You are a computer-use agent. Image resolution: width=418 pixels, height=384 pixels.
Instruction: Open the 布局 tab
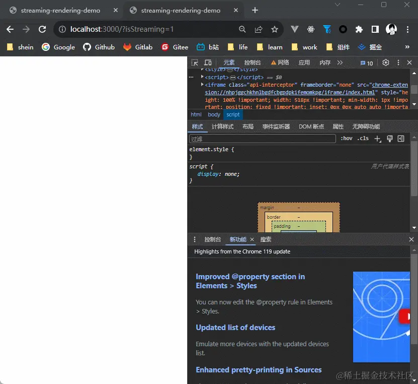(x=248, y=126)
